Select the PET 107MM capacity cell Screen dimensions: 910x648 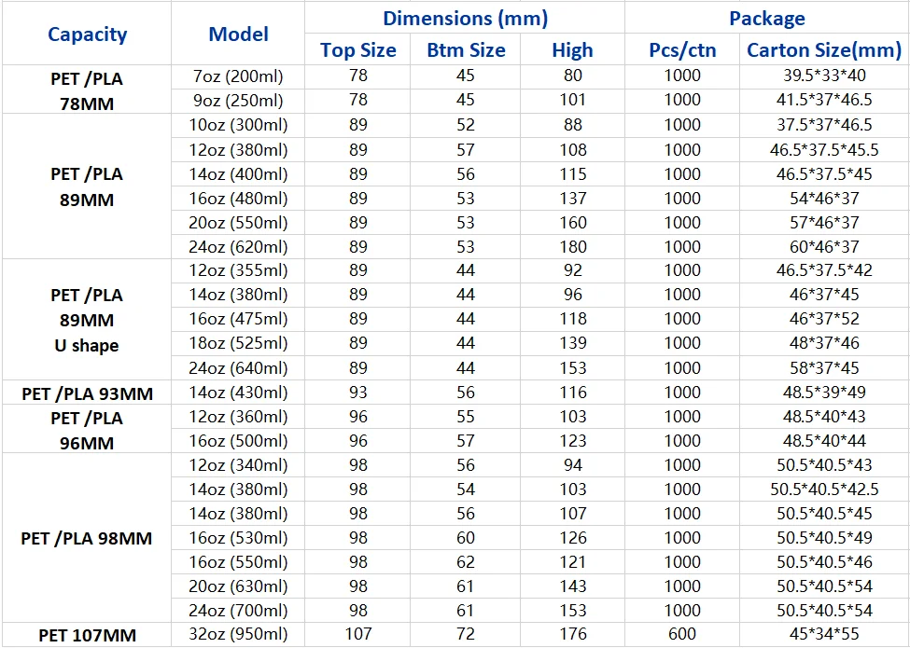click(x=87, y=635)
